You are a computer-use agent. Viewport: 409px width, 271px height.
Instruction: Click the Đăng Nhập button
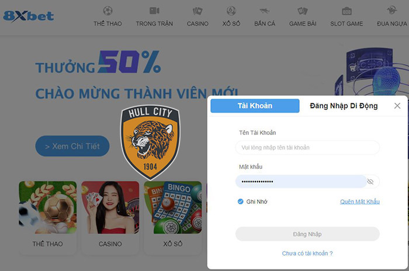[307, 234]
